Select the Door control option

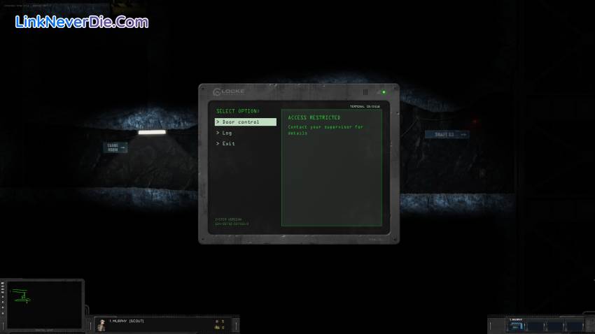click(245, 122)
